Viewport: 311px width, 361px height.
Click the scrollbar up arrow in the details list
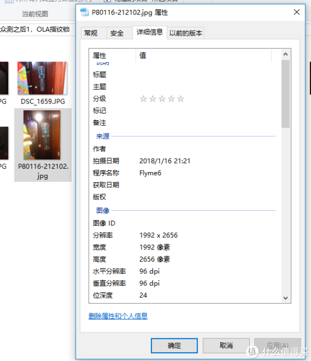coord(286,54)
